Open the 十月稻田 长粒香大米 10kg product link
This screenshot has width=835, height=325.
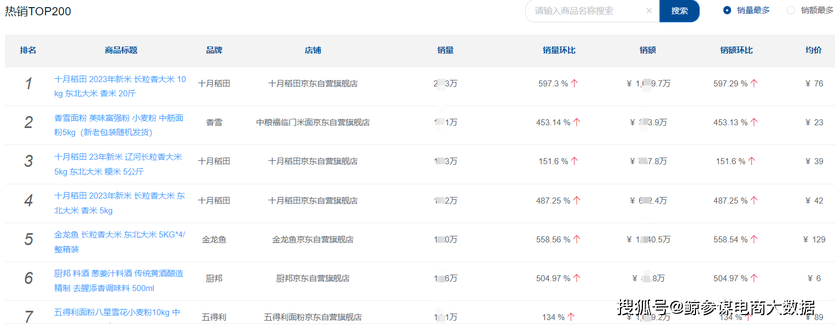[x=120, y=86]
